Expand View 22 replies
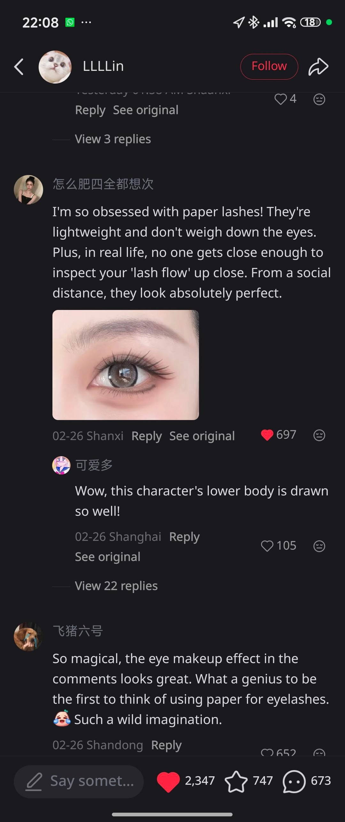 point(116,586)
